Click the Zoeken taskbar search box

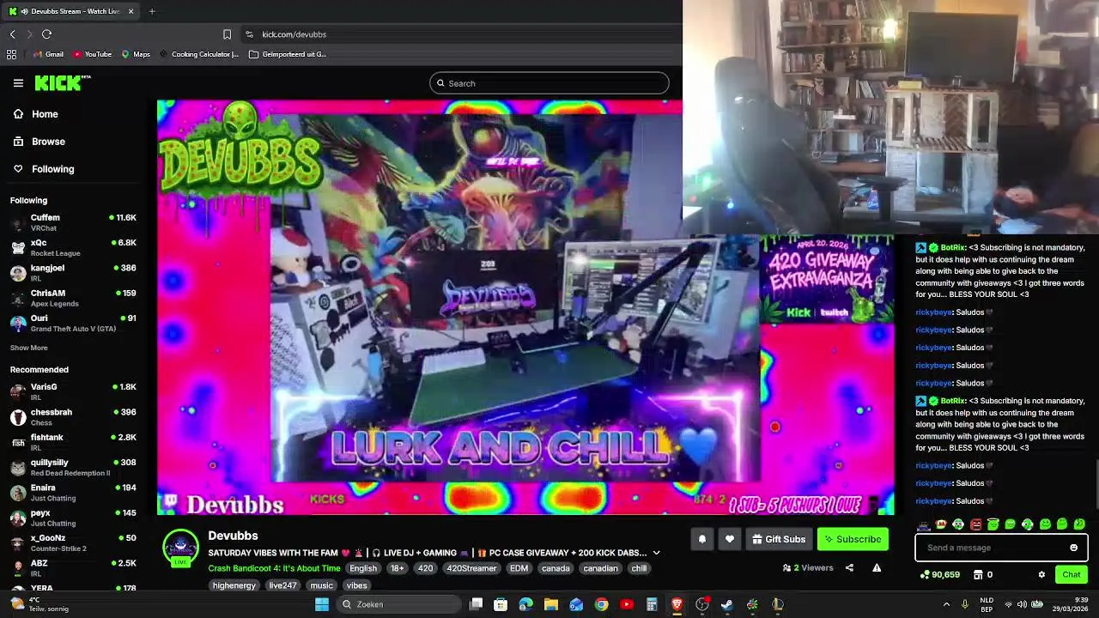click(x=398, y=604)
